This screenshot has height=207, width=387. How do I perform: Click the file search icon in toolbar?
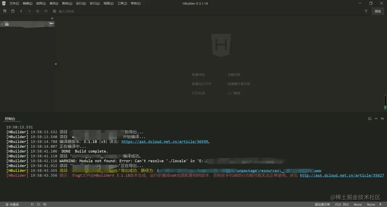[55, 11]
